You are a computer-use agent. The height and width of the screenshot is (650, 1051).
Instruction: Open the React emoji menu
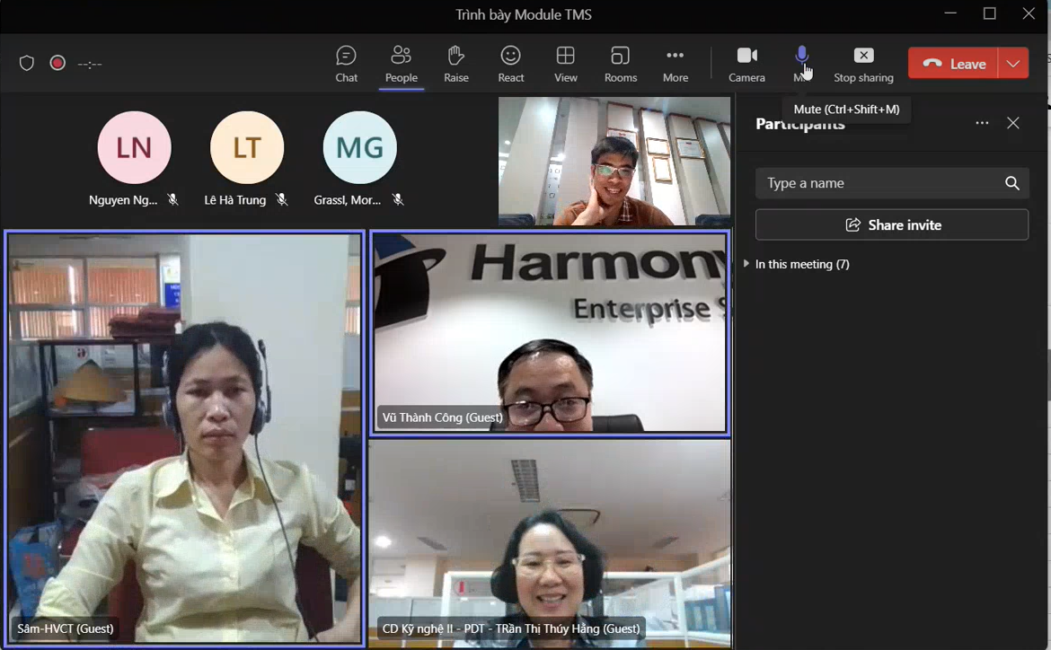point(510,64)
